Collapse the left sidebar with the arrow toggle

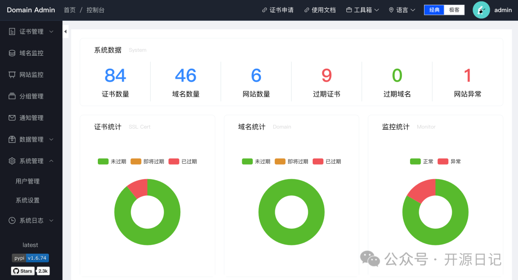pyautogui.click(x=65, y=31)
